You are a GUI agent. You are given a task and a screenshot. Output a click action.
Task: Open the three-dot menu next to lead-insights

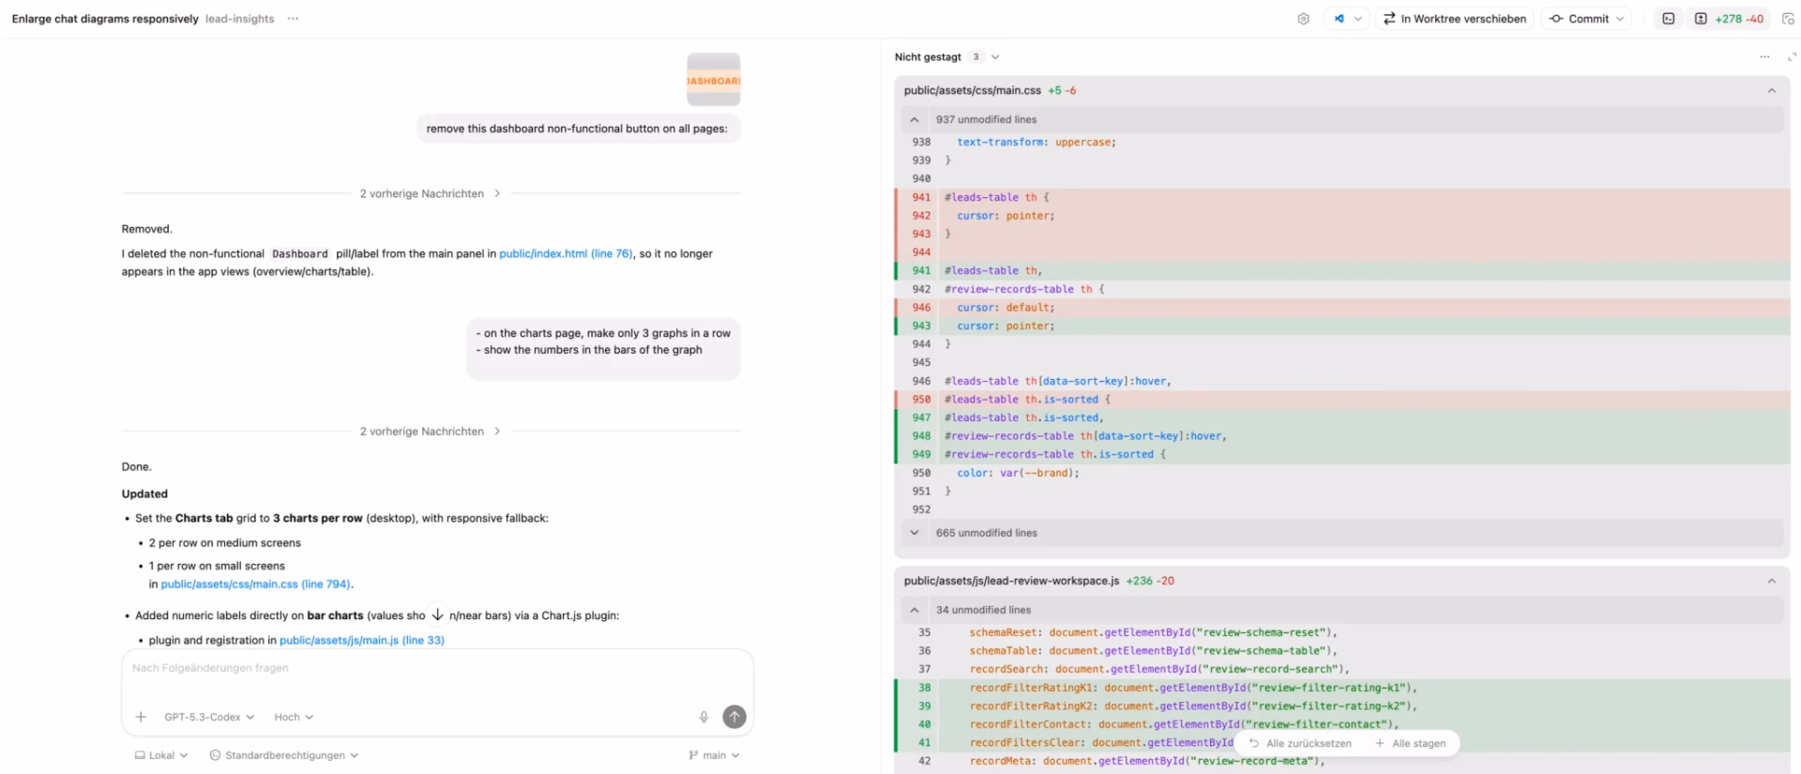pyautogui.click(x=293, y=19)
